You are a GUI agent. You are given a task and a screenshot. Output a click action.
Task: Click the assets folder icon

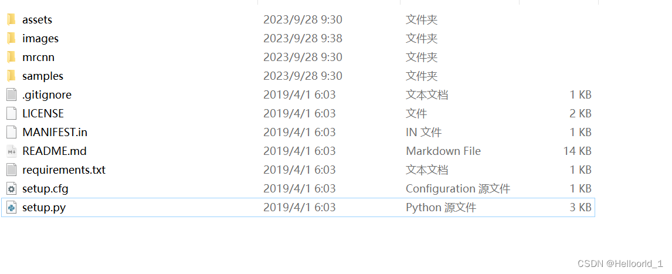click(11, 20)
